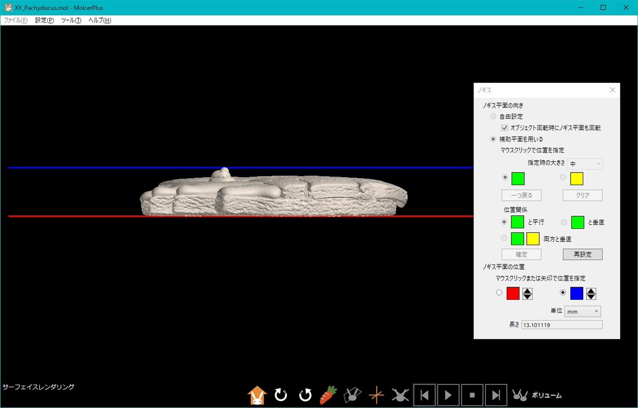Click the rabbit home reset-view icon

(257, 395)
